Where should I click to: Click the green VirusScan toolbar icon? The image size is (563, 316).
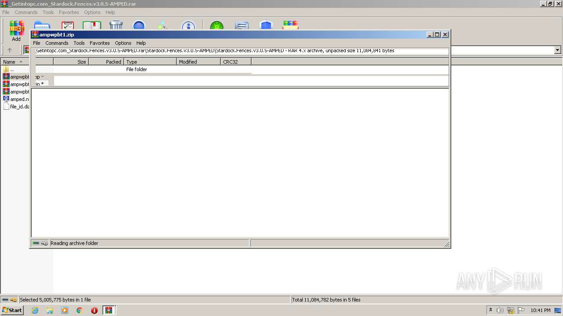coord(217,25)
